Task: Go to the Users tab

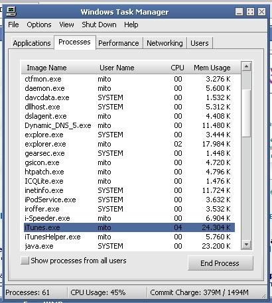Action: click(200, 43)
